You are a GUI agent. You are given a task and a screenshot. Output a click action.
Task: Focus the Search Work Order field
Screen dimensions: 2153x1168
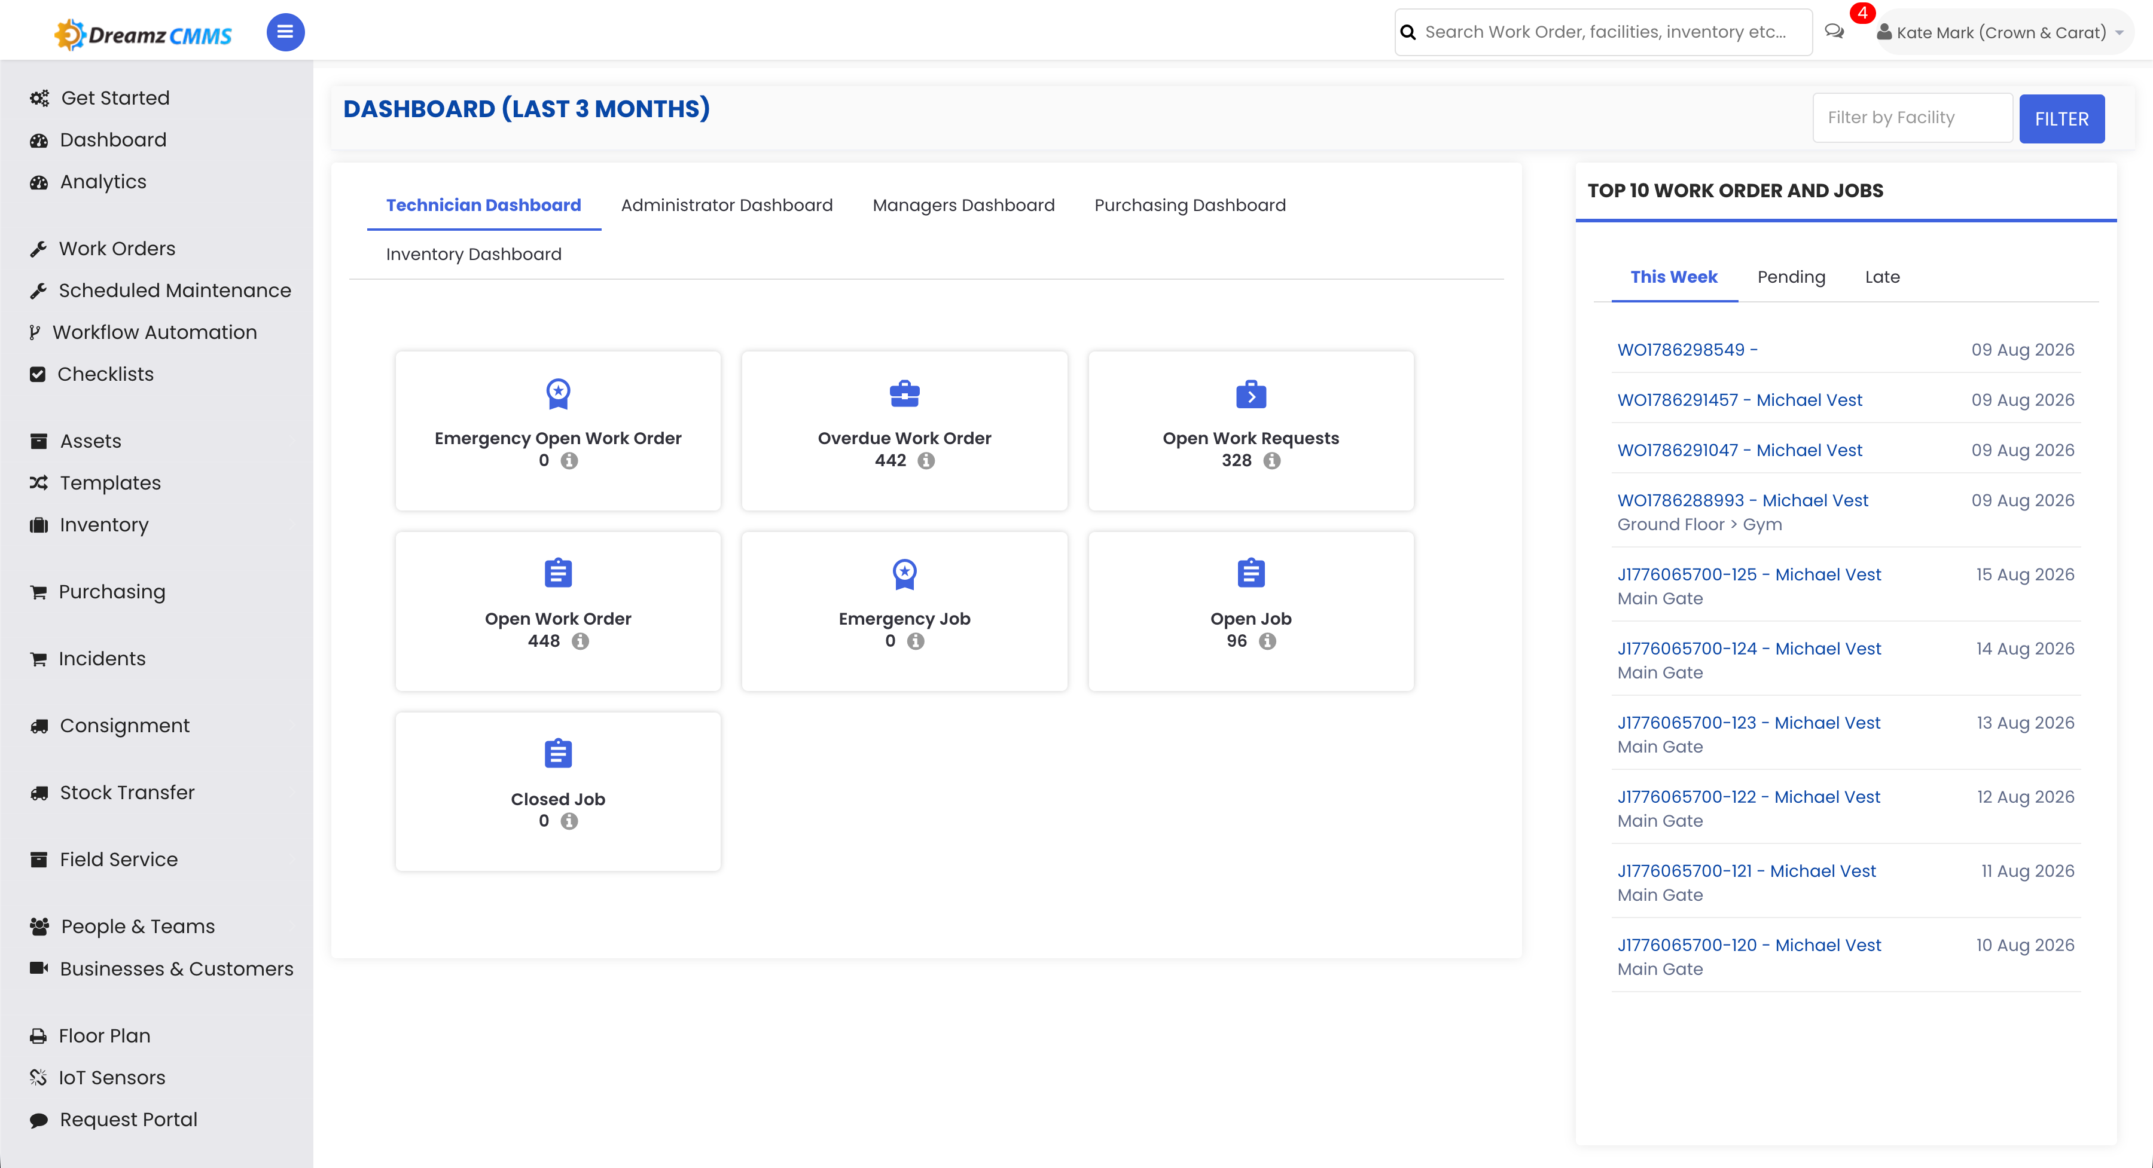[x=1603, y=33]
